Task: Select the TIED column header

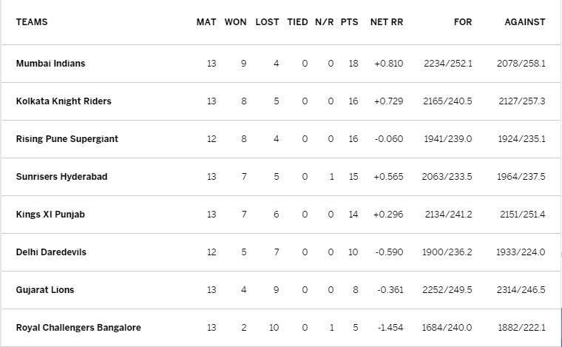Action: 297,22
